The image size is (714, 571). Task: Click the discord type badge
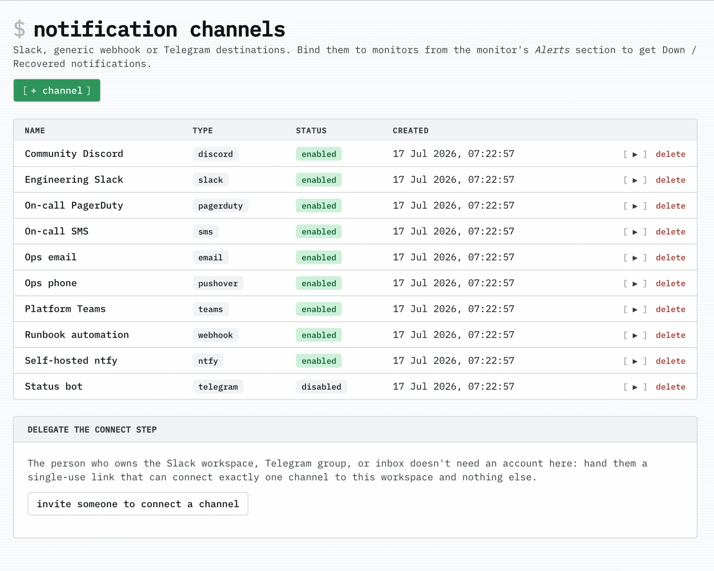(x=216, y=154)
